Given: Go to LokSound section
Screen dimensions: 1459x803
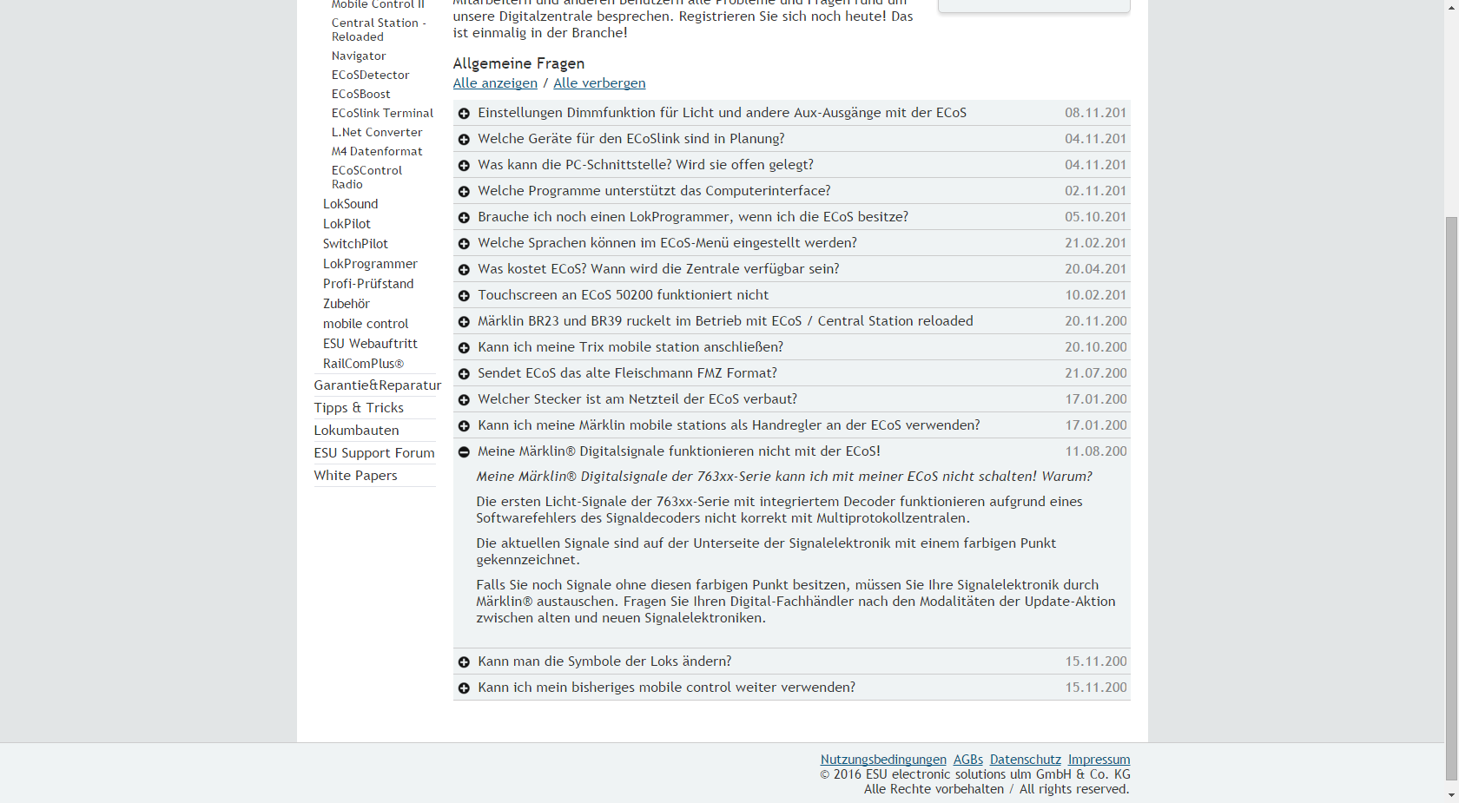Looking at the screenshot, I should pos(351,204).
